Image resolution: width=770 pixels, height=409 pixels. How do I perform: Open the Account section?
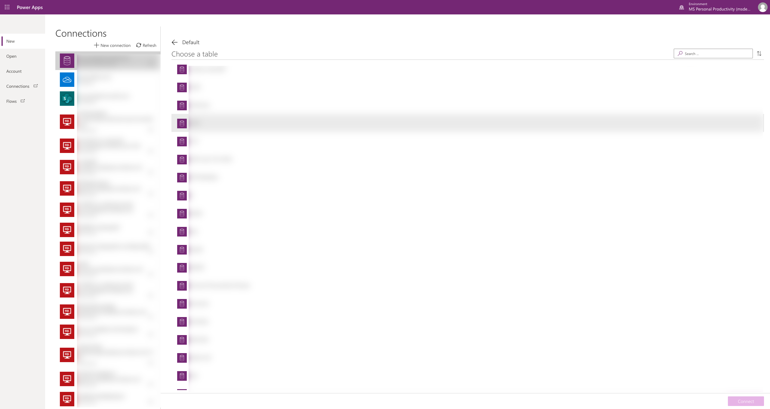pos(14,71)
